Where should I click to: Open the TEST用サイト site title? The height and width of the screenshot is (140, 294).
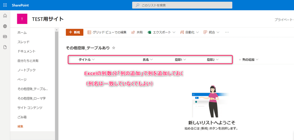pyautogui.click(x=48, y=19)
